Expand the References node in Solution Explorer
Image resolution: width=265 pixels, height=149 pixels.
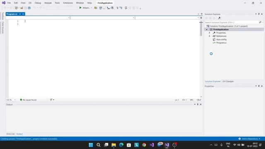tap(210, 36)
